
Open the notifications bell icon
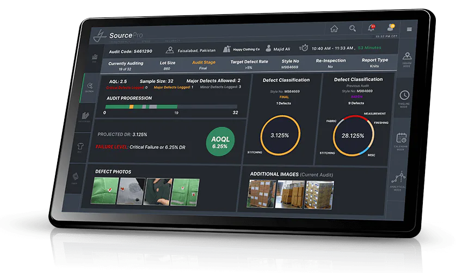point(371,28)
